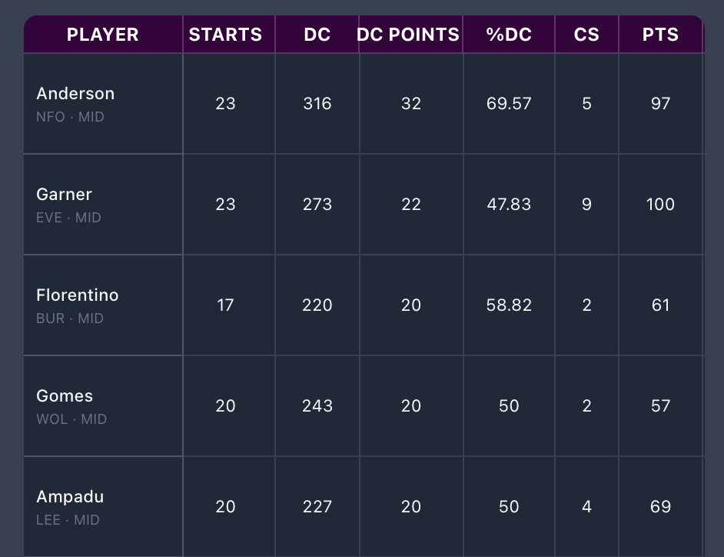The image size is (724, 557).
Task: Click Anderson's NFO · MID team label
Action: [70, 117]
